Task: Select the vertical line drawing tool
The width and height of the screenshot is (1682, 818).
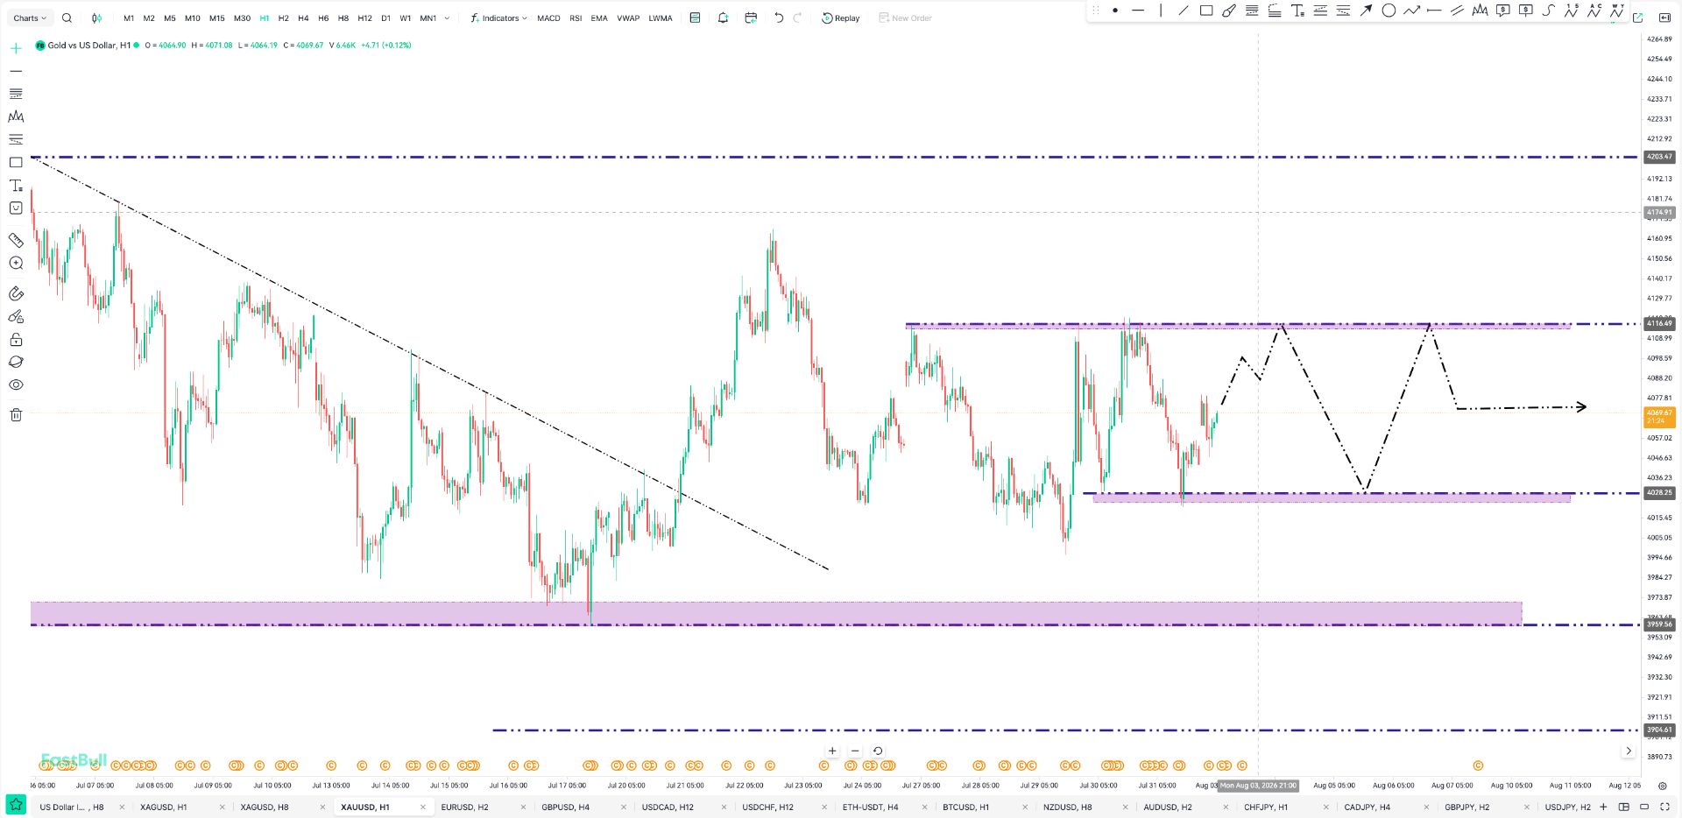Action: 1161,11
